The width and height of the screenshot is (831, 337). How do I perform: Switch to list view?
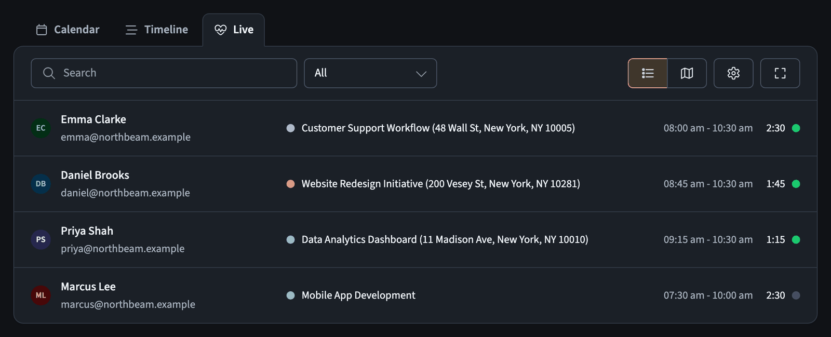click(x=648, y=73)
